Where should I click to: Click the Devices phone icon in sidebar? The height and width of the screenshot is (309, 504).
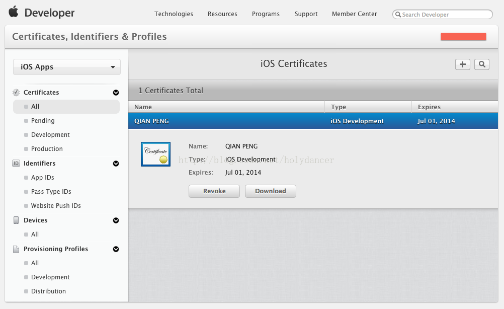click(x=16, y=220)
